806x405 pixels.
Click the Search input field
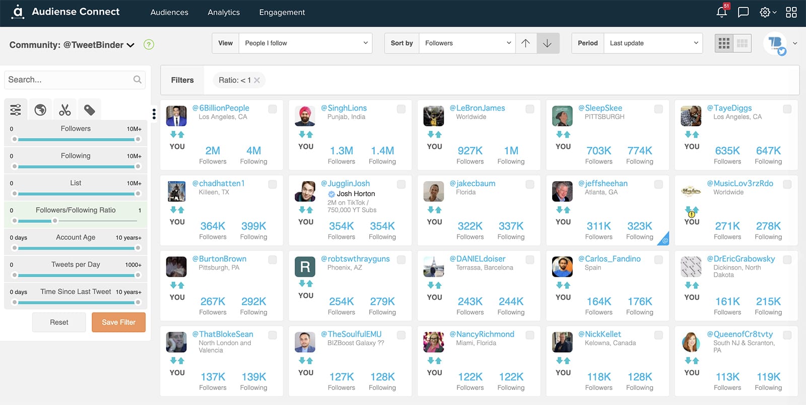(75, 79)
